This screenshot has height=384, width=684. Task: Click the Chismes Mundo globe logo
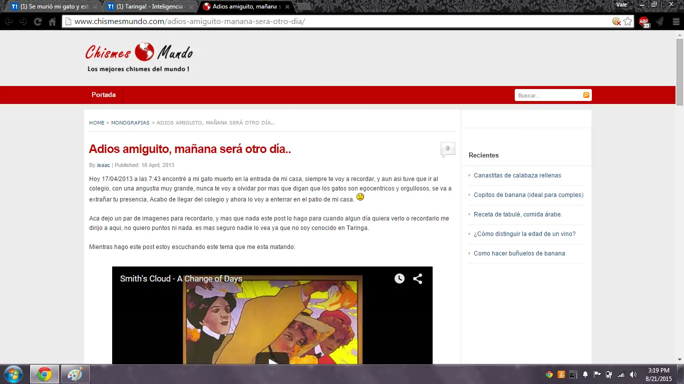click(x=144, y=51)
